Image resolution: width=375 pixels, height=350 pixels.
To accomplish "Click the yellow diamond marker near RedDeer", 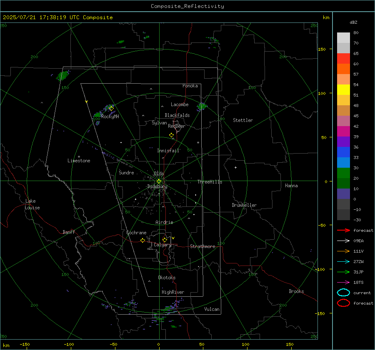I will 171,135.
